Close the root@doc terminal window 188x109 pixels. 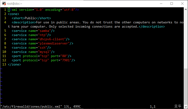[x=182, y=4]
